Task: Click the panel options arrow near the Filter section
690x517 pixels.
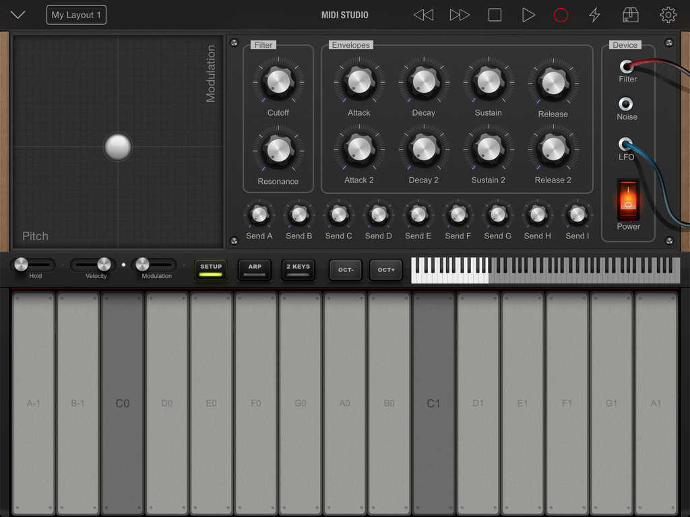Action: coord(234,42)
